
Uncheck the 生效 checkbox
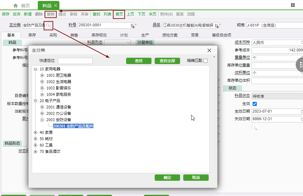coord(255,104)
